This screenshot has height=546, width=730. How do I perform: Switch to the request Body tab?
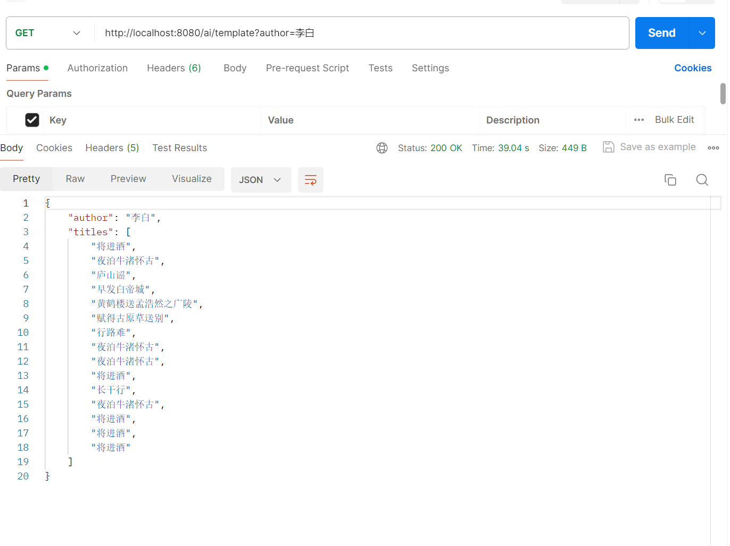tap(235, 68)
